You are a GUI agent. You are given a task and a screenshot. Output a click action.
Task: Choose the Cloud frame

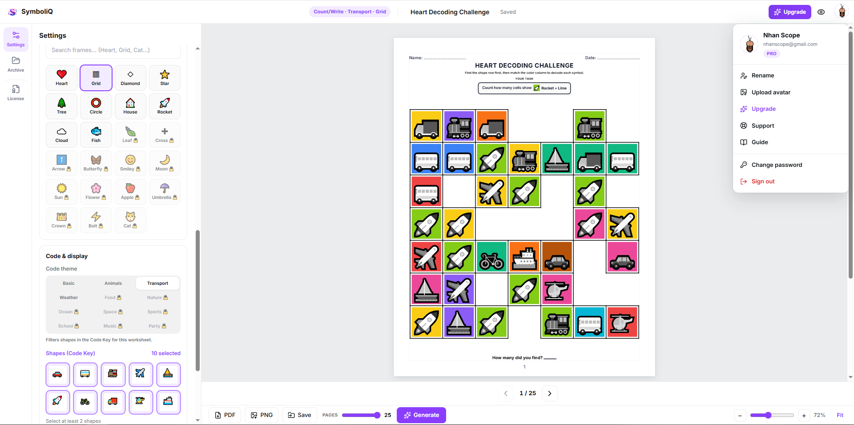pyautogui.click(x=61, y=135)
